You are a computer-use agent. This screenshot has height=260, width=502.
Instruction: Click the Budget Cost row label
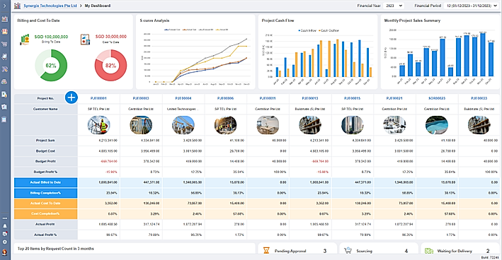tap(45, 150)
